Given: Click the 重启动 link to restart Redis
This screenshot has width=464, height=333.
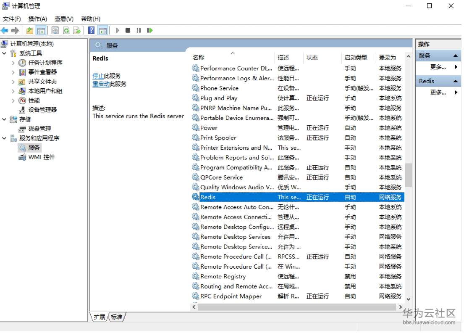Looking at the screenshot, I should coord(101,84).
